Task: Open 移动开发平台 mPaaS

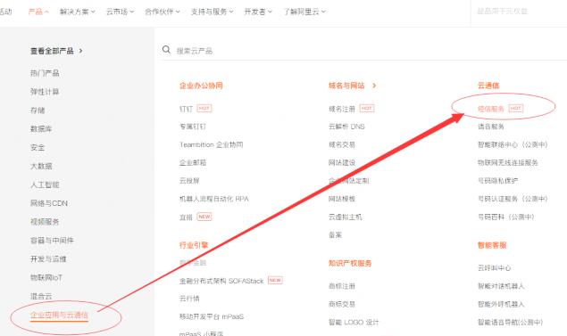Action: click(212, 316)
